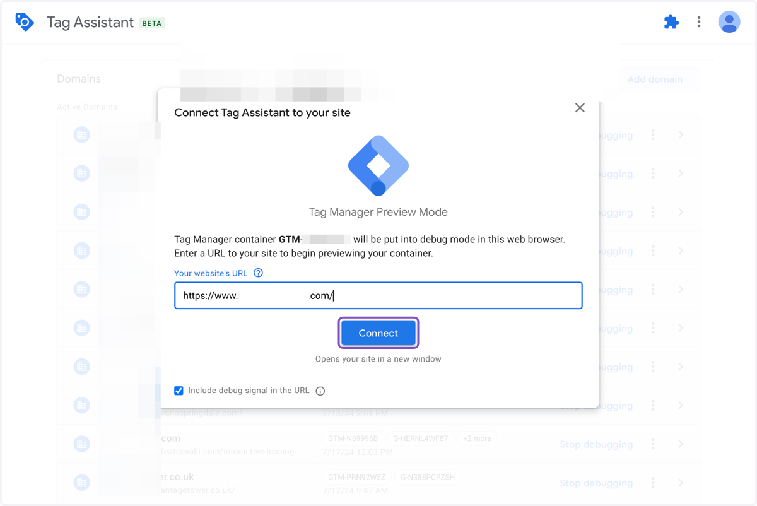757x506 pixels.
Task: Open three-dot menu in featcavalli.com row
Action: [x=653, y=444]
